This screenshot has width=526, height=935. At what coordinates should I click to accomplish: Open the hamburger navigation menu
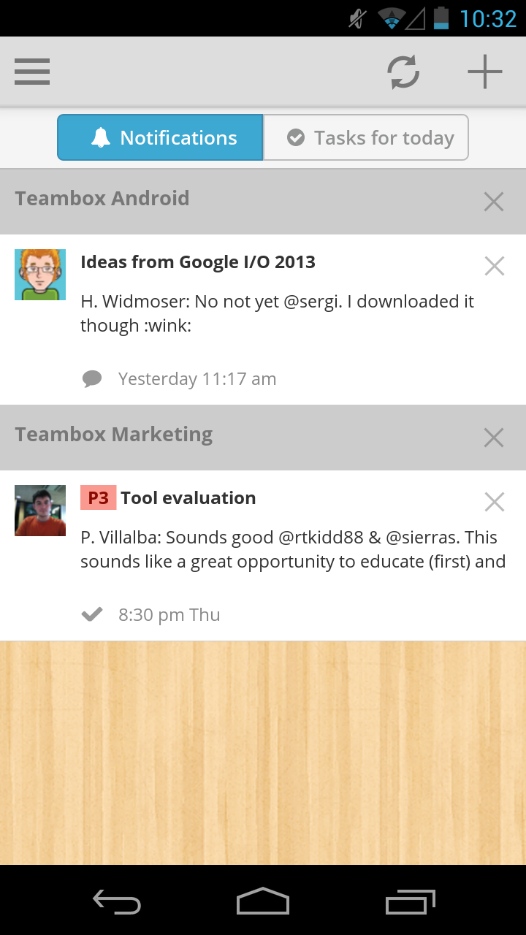coord(32,72)
